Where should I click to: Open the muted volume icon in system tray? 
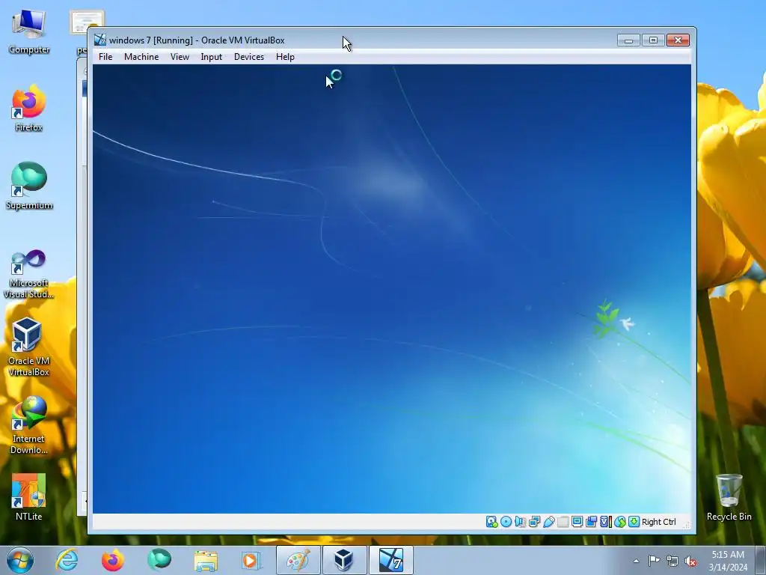click(x=690, y=561)
